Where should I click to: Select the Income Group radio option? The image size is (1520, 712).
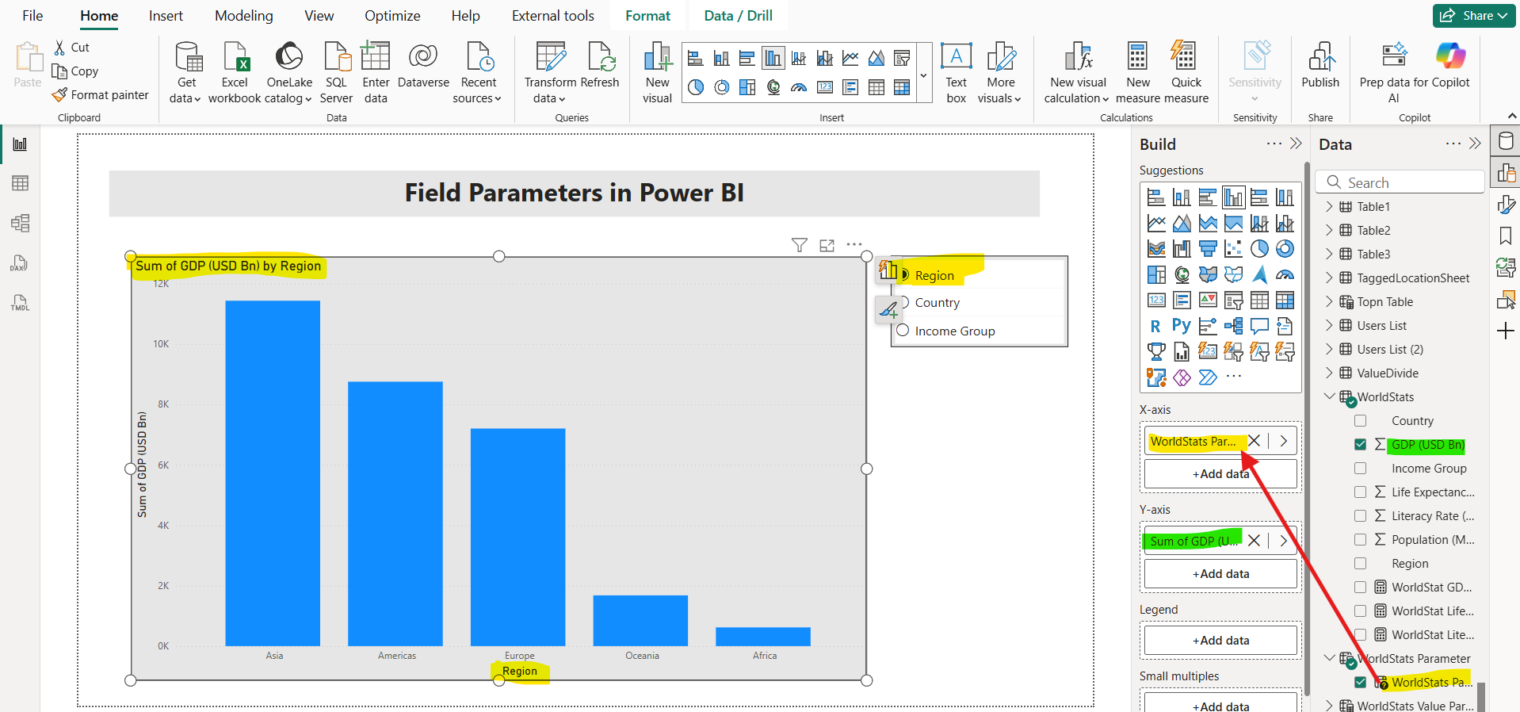903,331
